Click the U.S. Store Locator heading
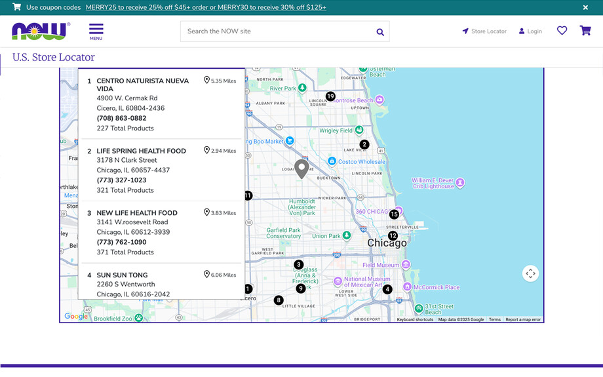The image size is (603, 377). pos(54,57)
